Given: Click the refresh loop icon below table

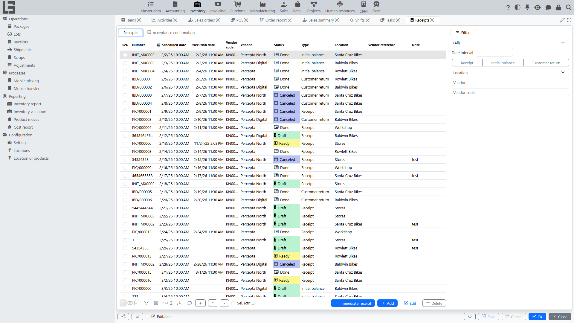Looking at the screenshot, I should coord(189,303).
